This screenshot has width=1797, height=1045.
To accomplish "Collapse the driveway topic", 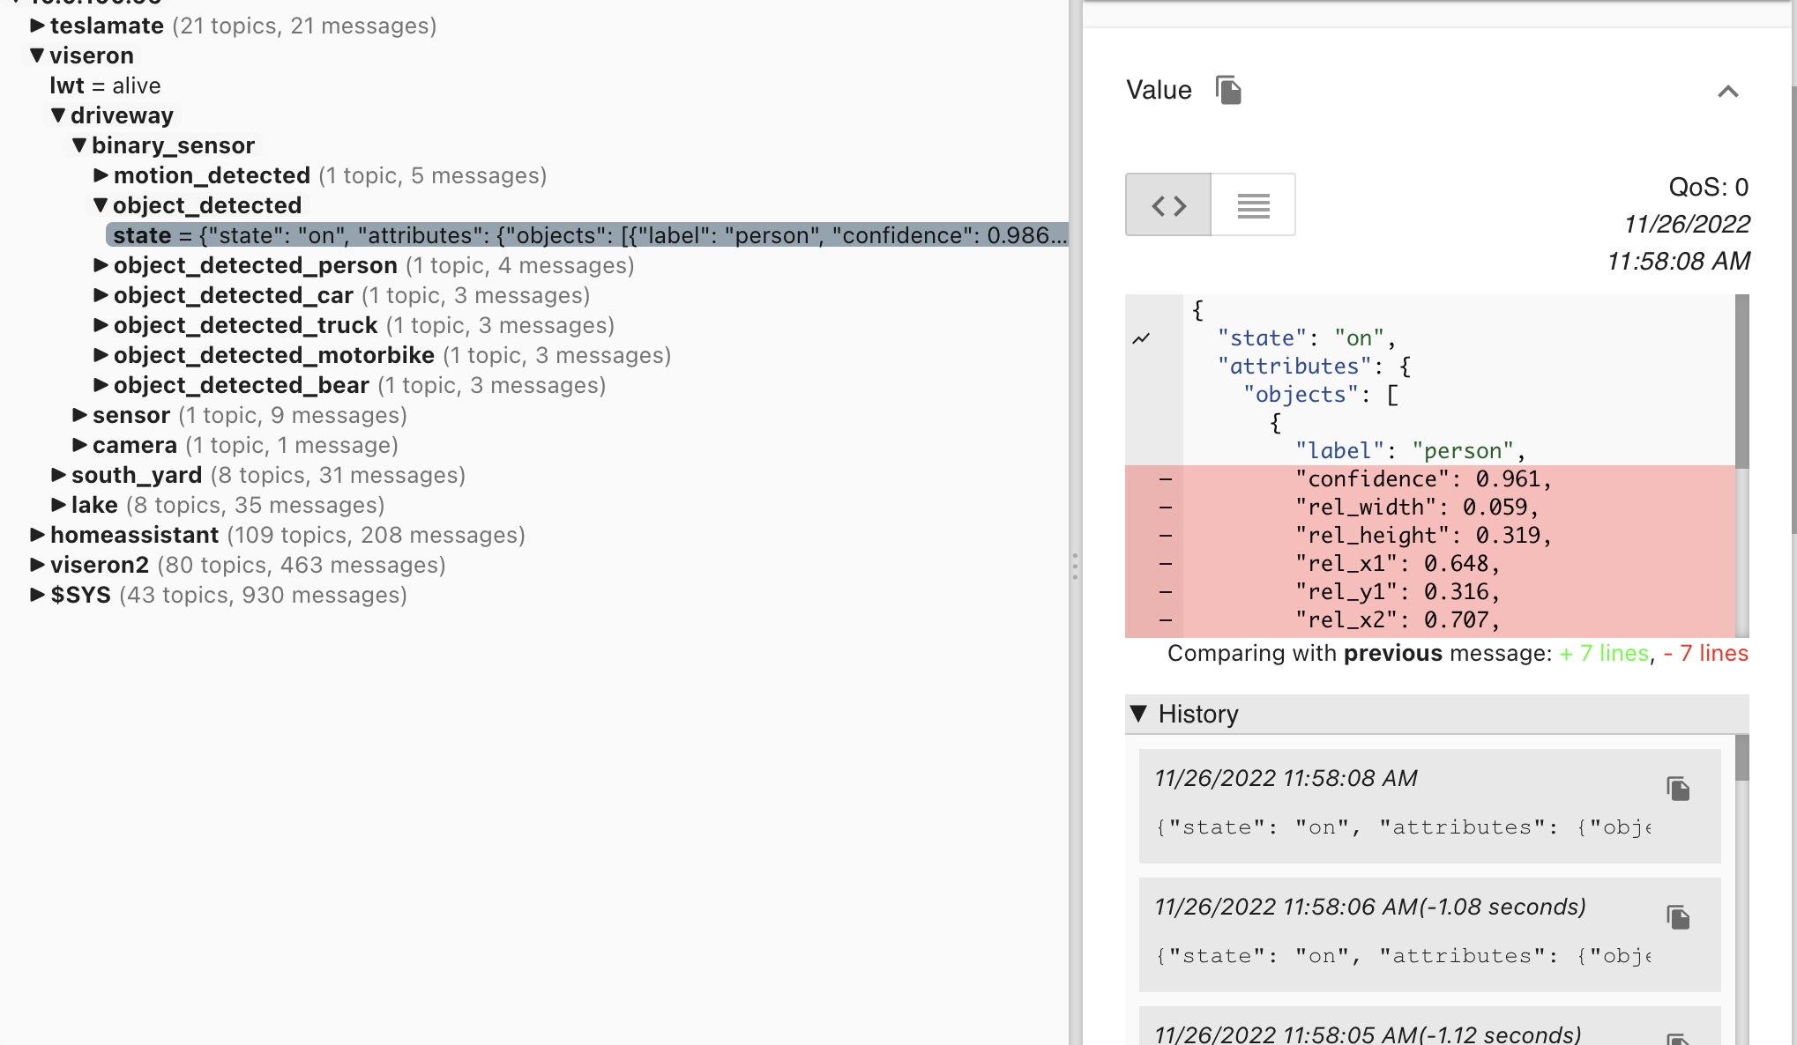I will click(58, 115).
